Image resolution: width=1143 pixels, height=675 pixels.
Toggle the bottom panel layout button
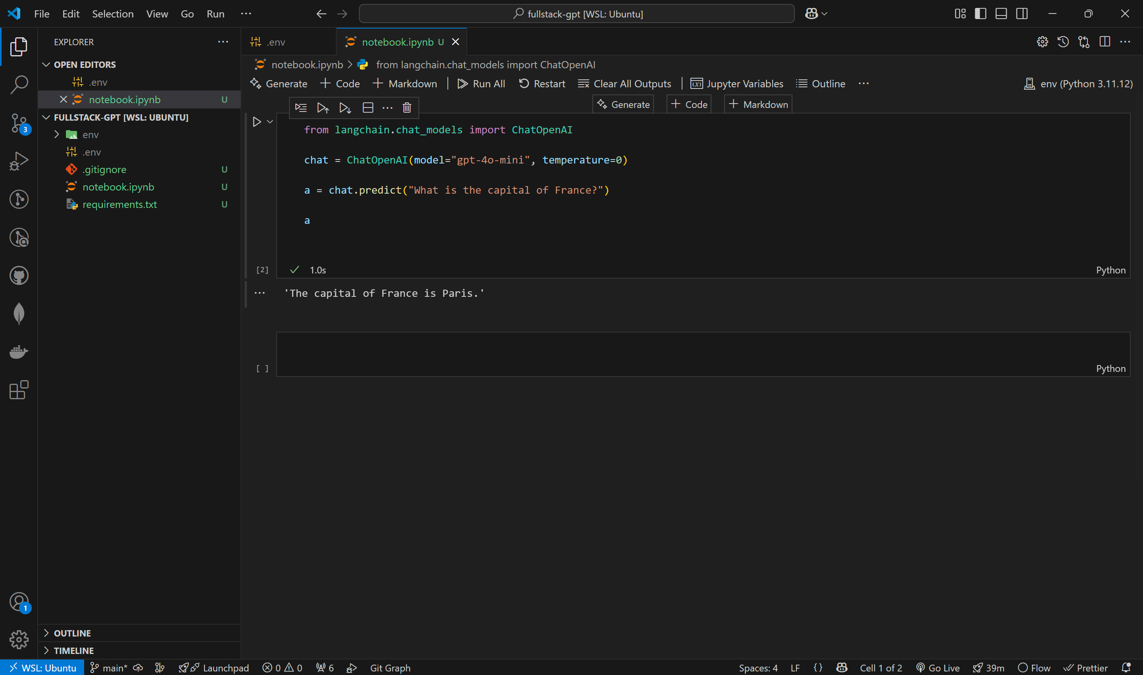click(x=1000, y=13)
